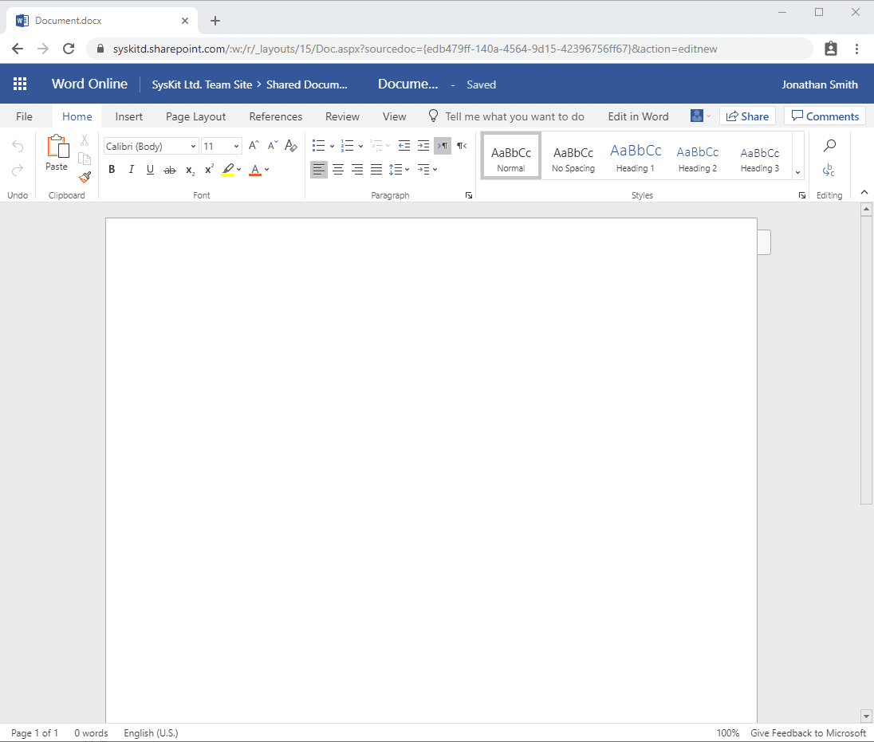Go back in the browser
The height and width of the screenshot is (742, 874).
[18, 49]
